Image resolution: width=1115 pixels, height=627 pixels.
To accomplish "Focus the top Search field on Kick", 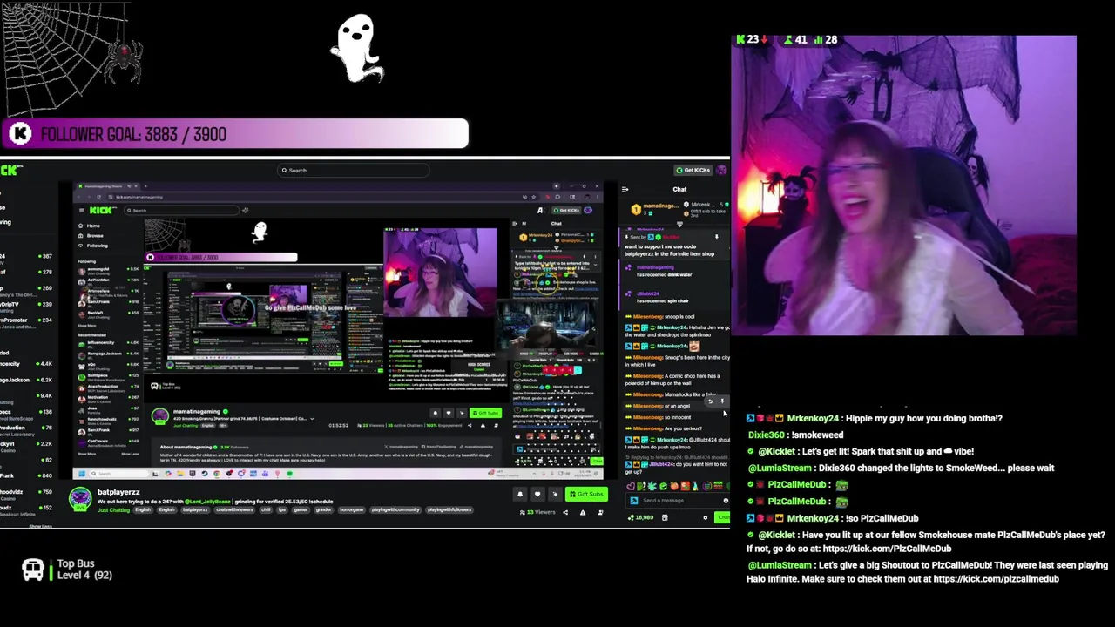I will point(353,171).
